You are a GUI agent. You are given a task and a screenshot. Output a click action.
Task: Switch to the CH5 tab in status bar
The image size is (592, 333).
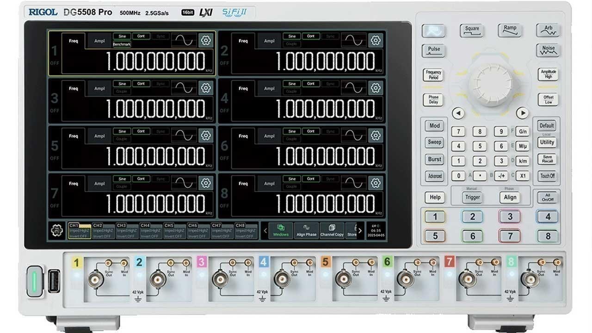tap(174, 231)
